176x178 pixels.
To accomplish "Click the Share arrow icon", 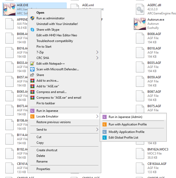I will [x=32, y=75].
